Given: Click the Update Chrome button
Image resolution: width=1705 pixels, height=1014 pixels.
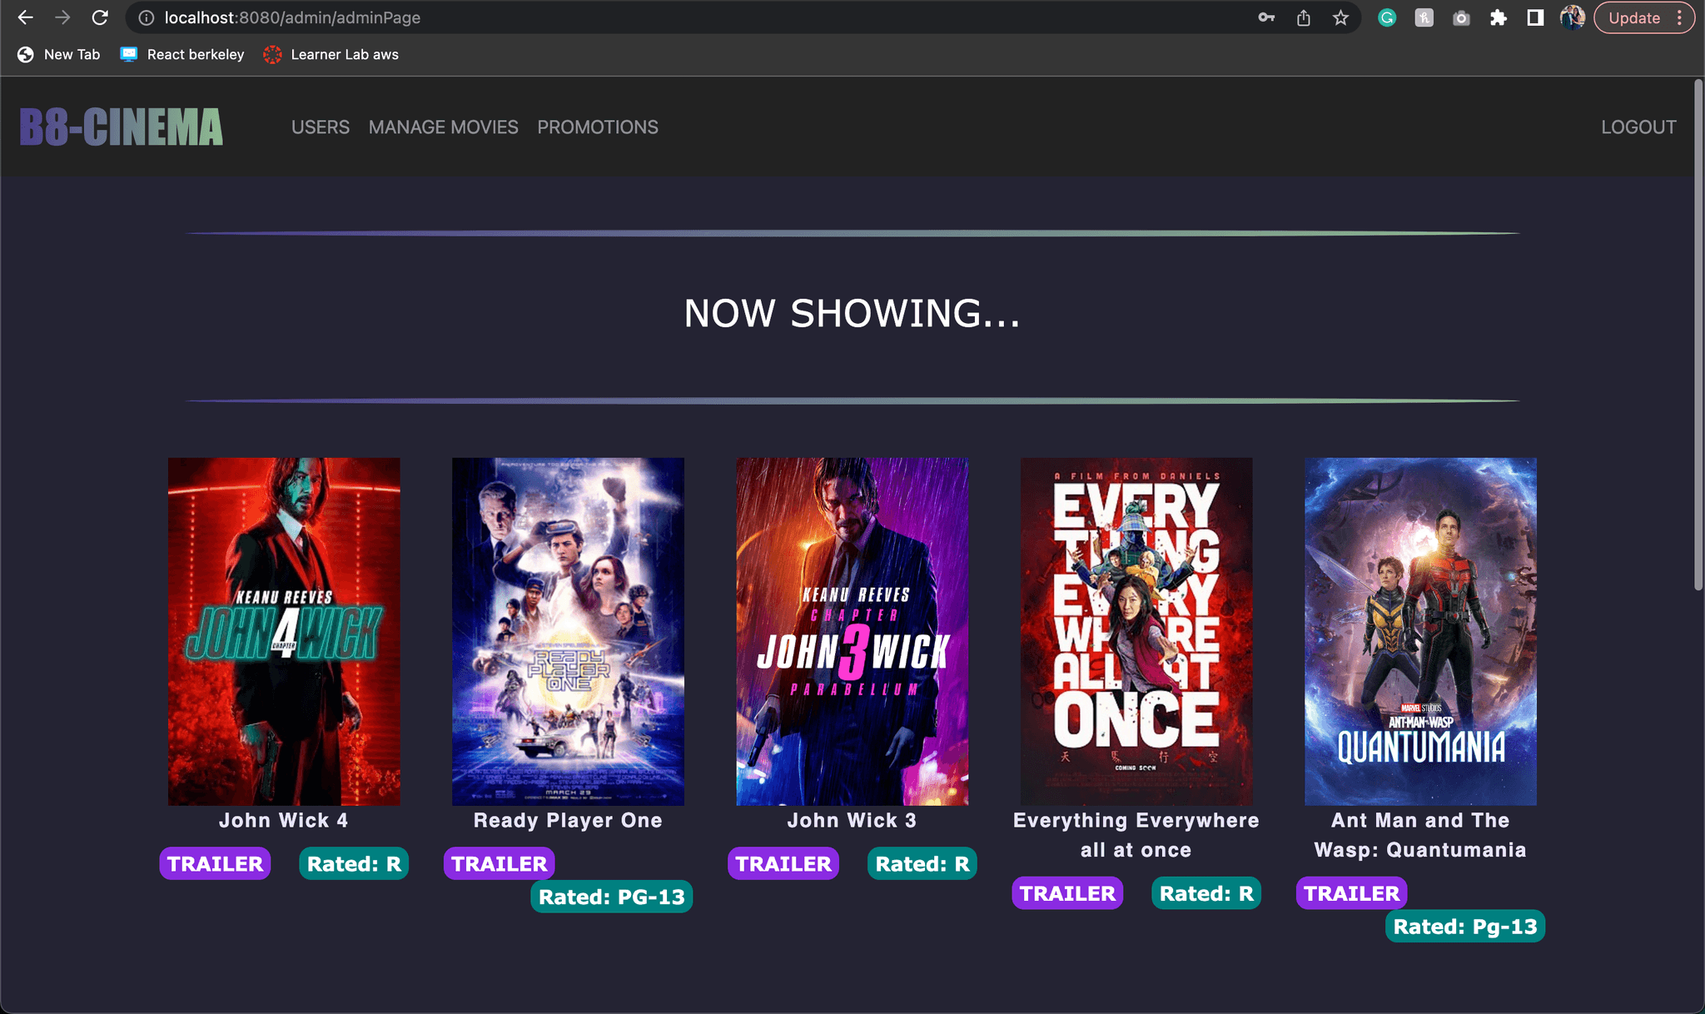Looking at the screenshot, I should [1643, 17].
